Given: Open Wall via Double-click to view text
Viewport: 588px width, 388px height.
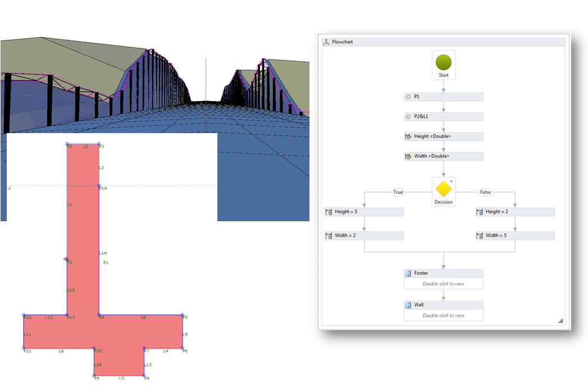Looking at the screenshot, I should pos(443,315).
